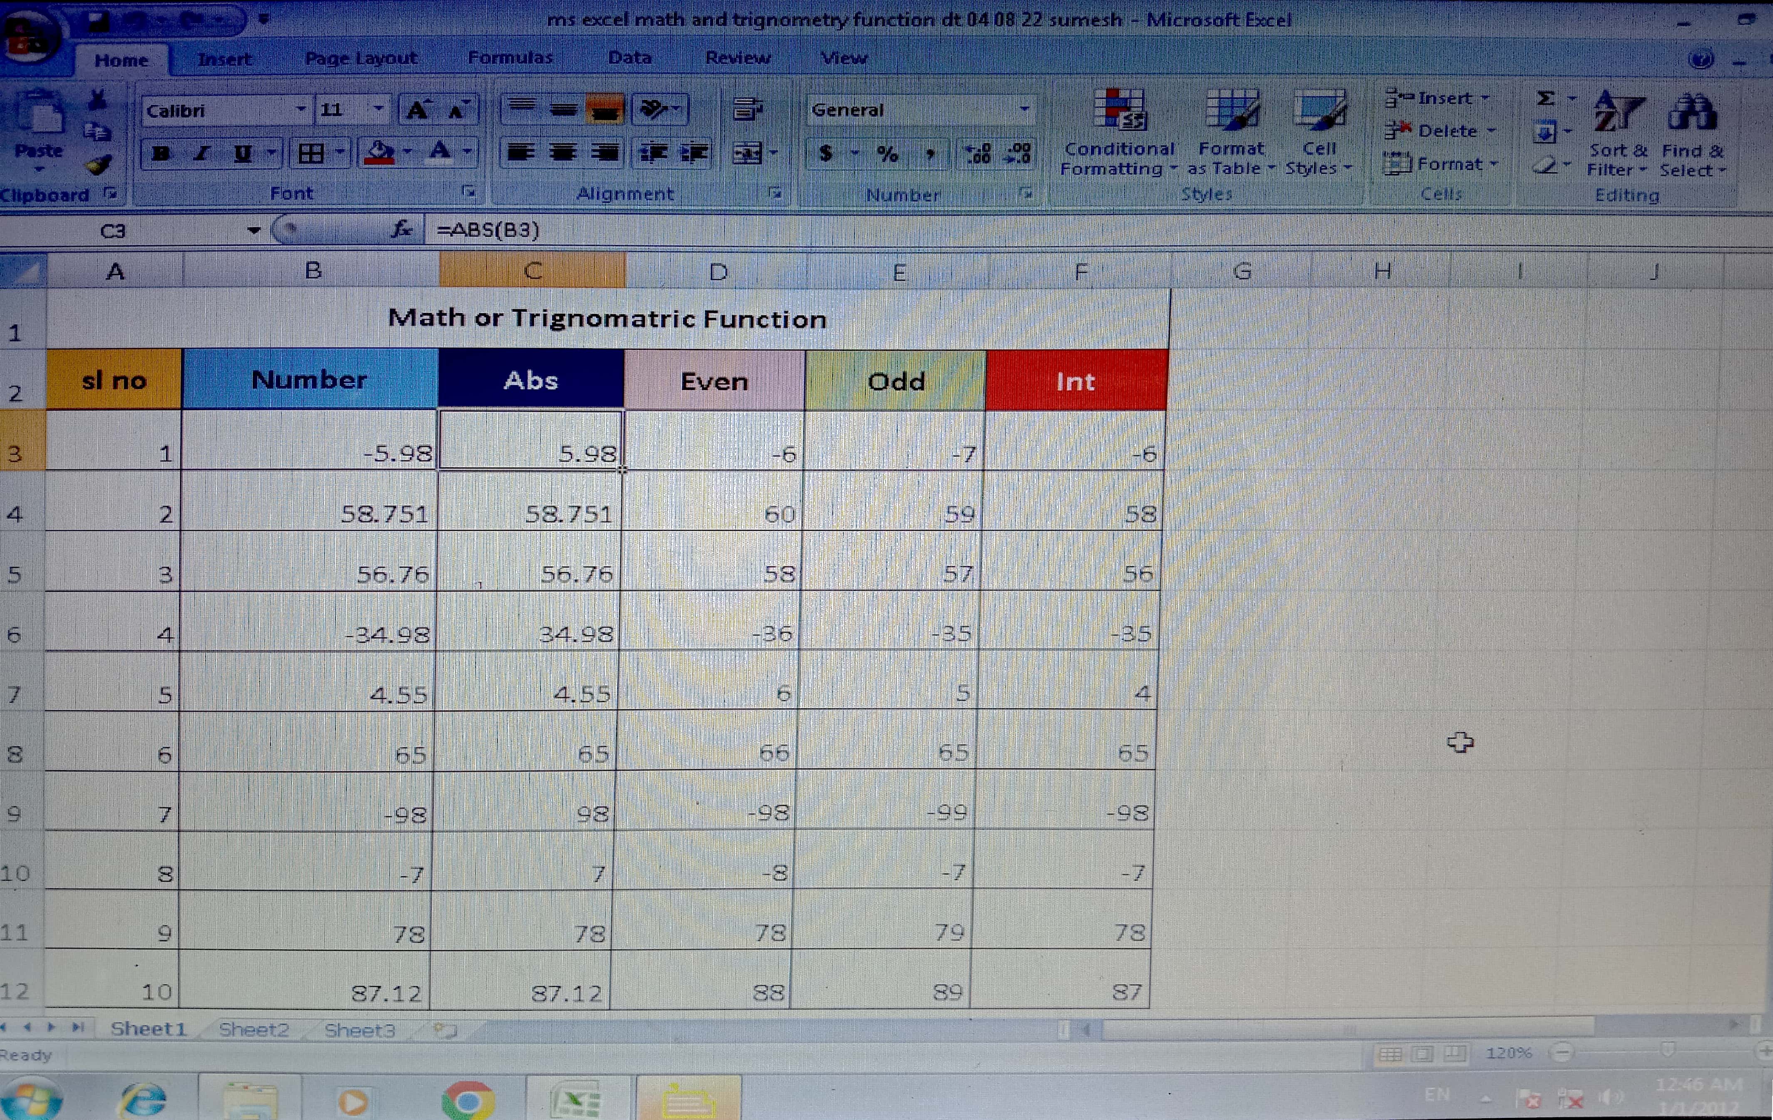Click the Format Painter brush icon
This screenshot has width=1773, height=1120.
click(x=98, y=165)
